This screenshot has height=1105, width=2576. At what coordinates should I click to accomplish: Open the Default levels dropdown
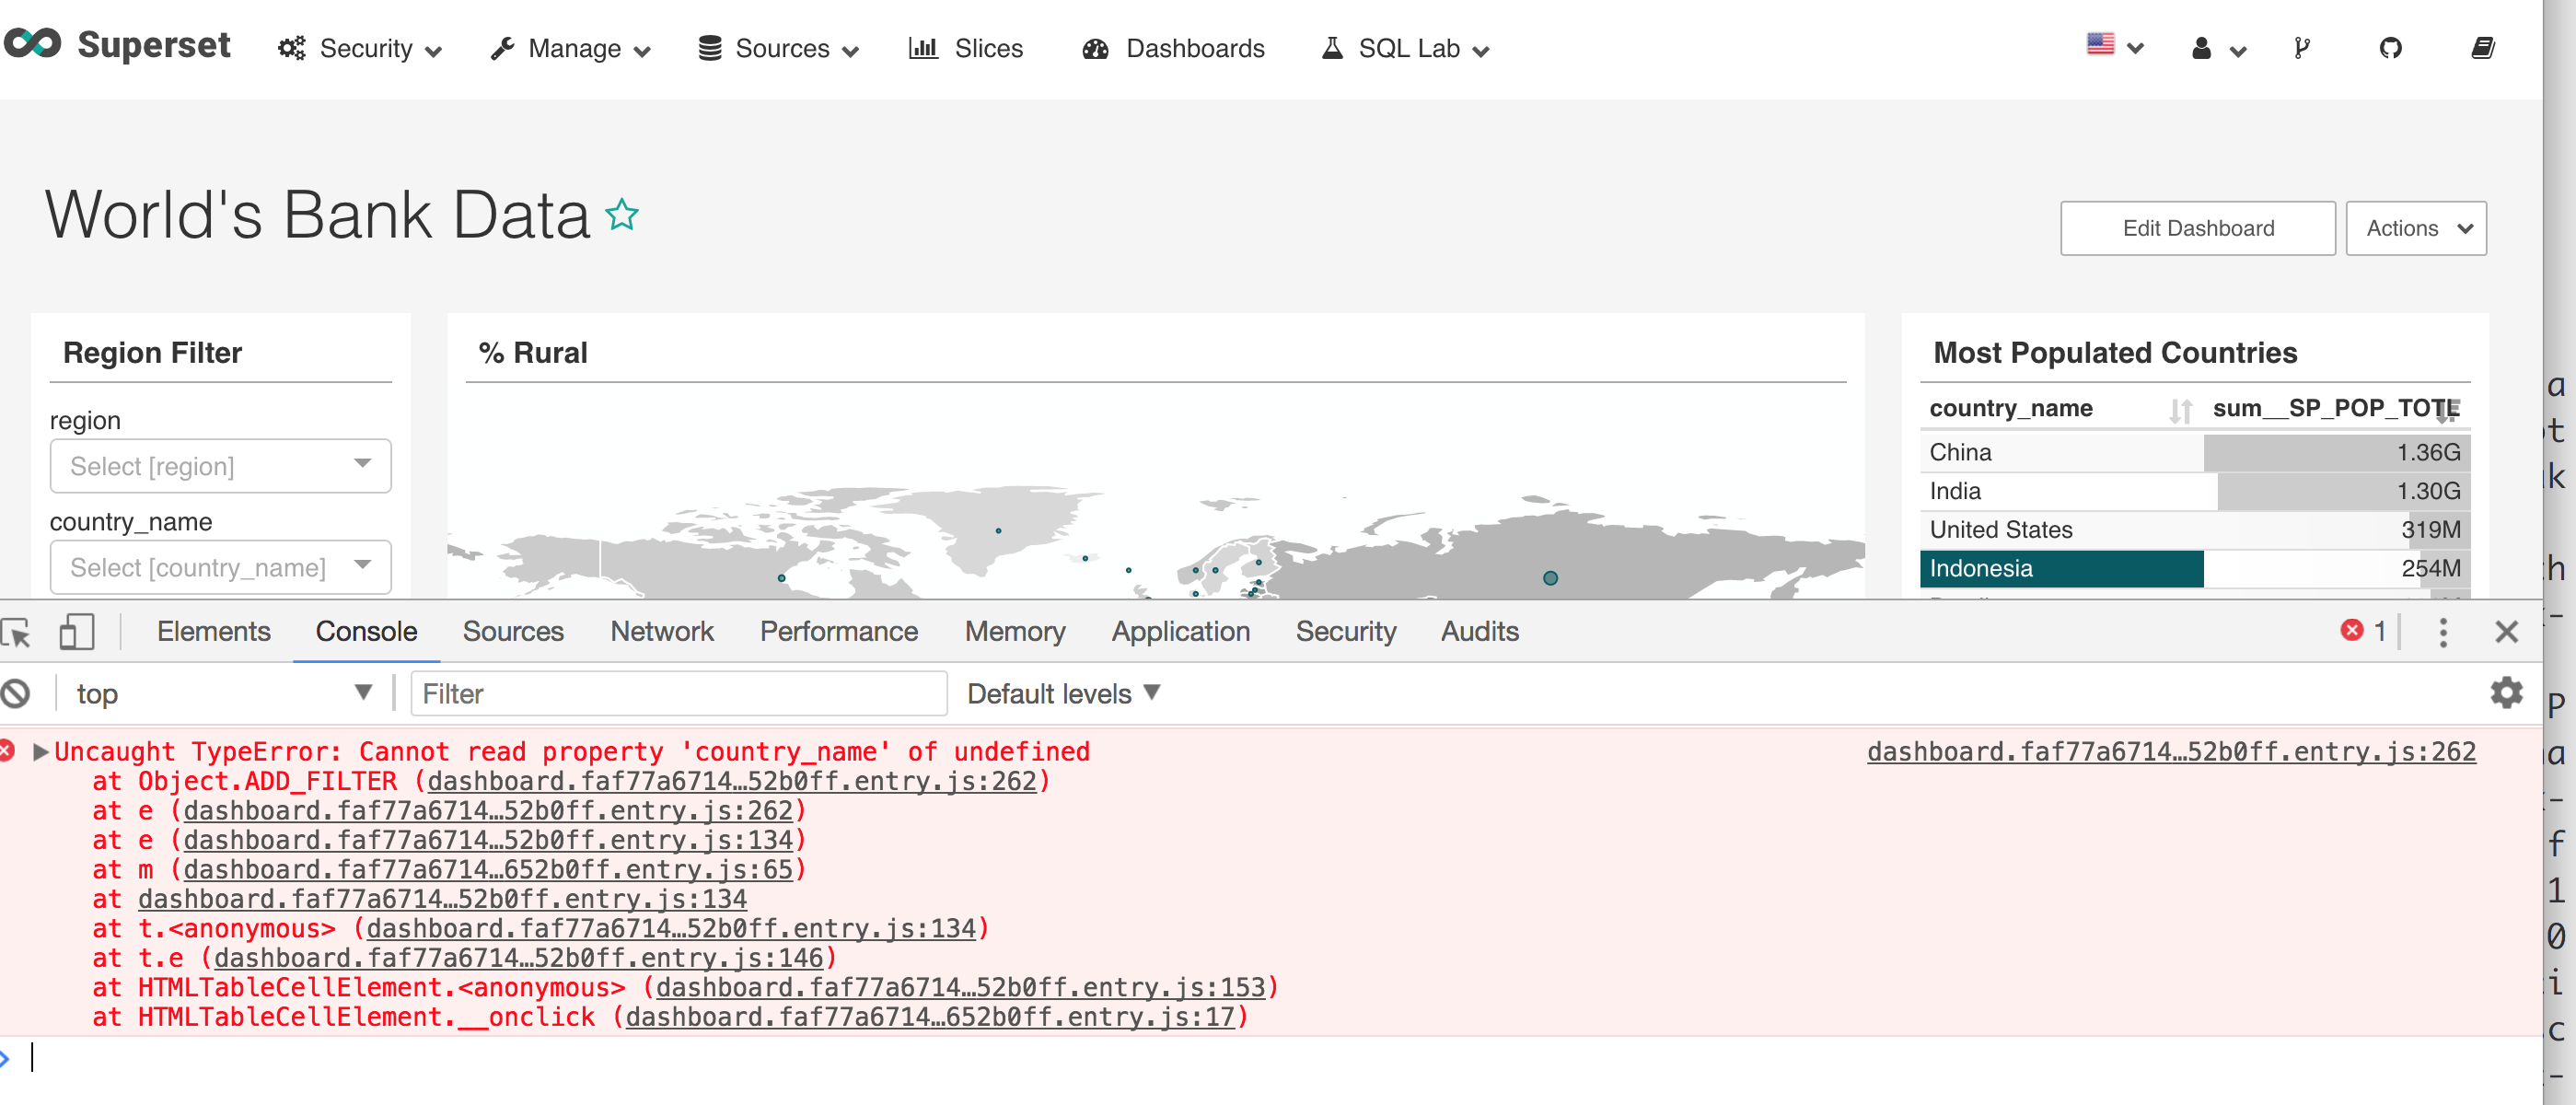[1062, 693]
